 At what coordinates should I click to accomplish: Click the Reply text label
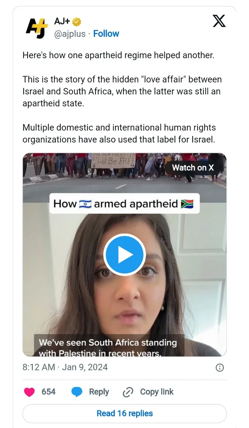pos(99,392)
